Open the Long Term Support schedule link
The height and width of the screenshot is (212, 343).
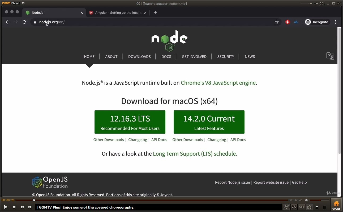pyautogui.click(x=195, y=154)
